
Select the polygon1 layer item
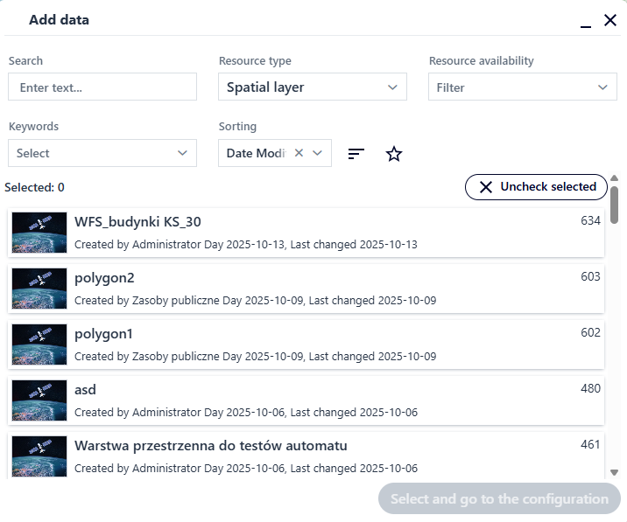tap(306, 345)
